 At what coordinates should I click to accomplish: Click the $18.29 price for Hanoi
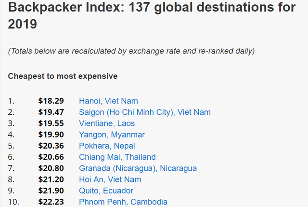pyautogui.click(x=51, y=101)
